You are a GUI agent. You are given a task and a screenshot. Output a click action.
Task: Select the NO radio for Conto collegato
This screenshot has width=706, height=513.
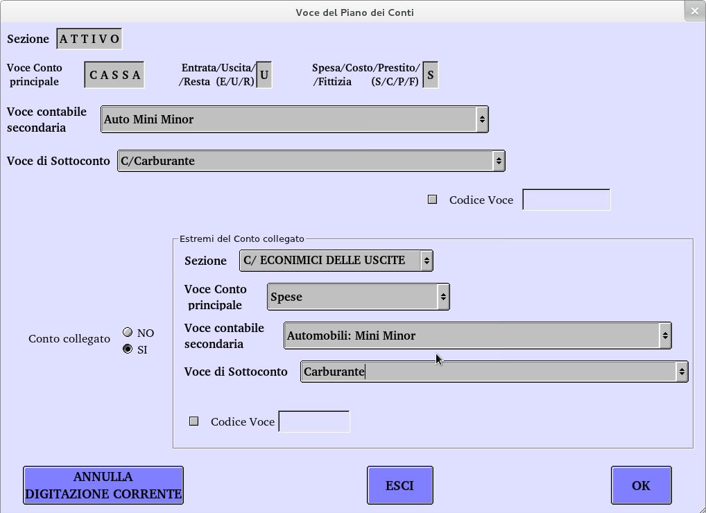click(128, 333)
